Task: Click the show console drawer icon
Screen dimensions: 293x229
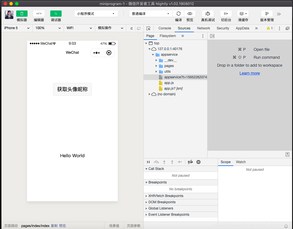Action: click(287, 154)
